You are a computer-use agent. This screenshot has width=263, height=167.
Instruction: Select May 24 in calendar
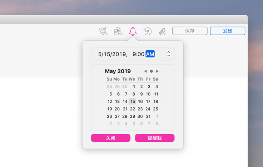coord(148,109)
